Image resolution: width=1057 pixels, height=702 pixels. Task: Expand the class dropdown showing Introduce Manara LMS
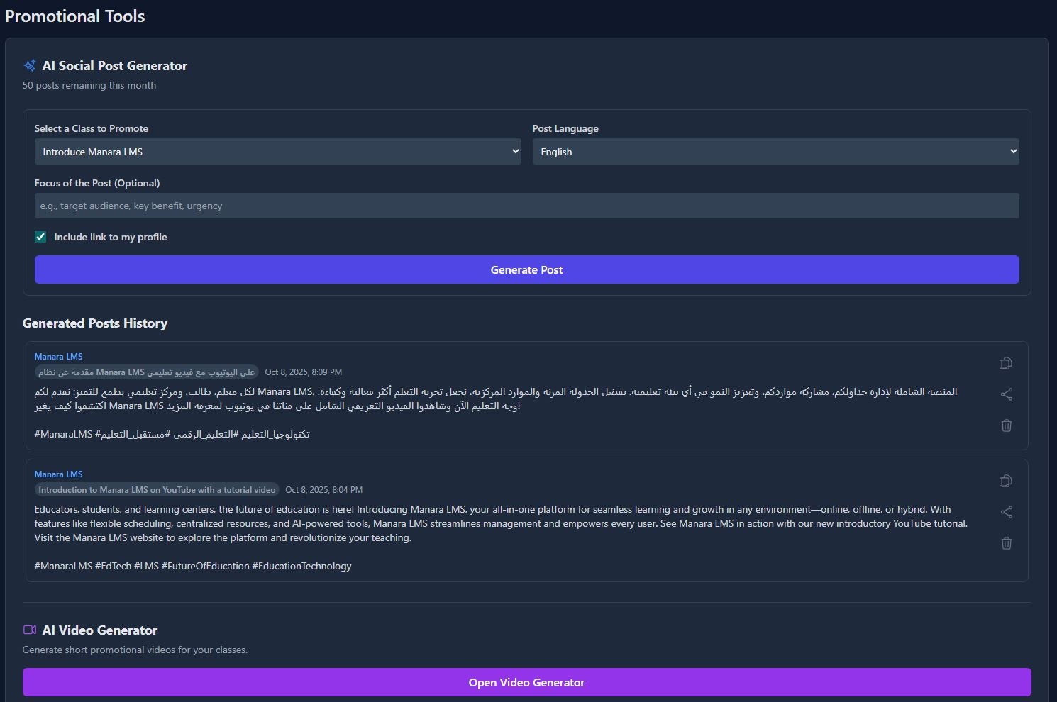[277, 151]
